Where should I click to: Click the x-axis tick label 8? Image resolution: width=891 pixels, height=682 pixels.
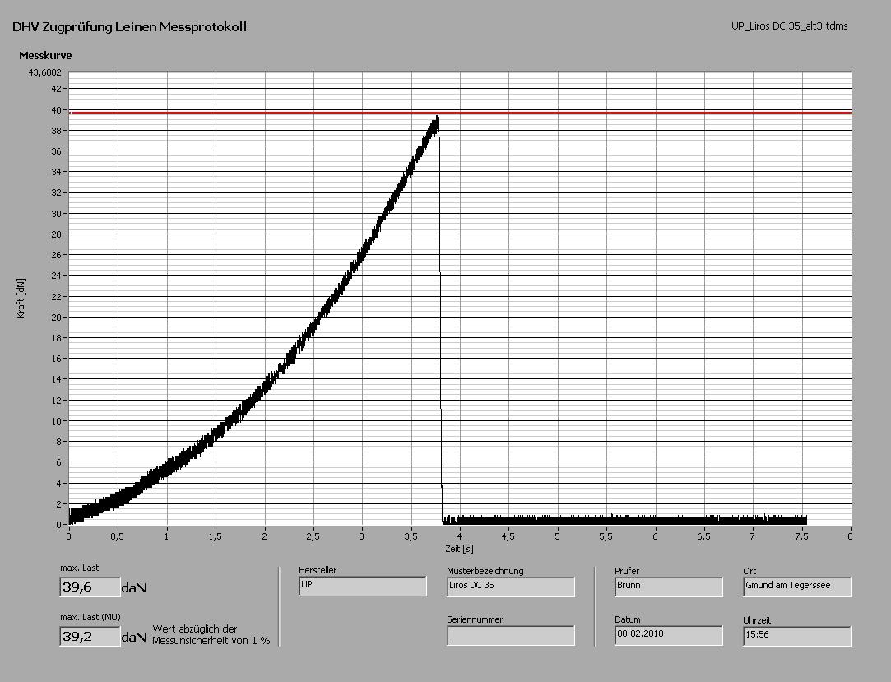(851, 536)
